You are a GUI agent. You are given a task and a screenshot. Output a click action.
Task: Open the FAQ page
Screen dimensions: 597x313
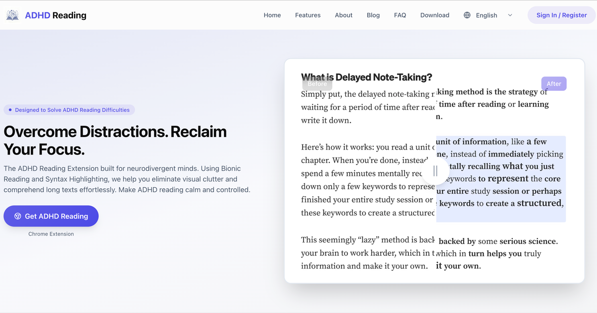coord(400,15)
